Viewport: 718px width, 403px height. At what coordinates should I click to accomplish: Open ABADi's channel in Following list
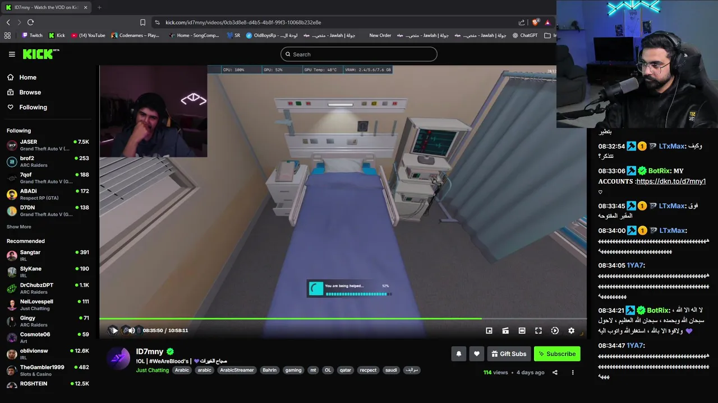coord(48,194)
